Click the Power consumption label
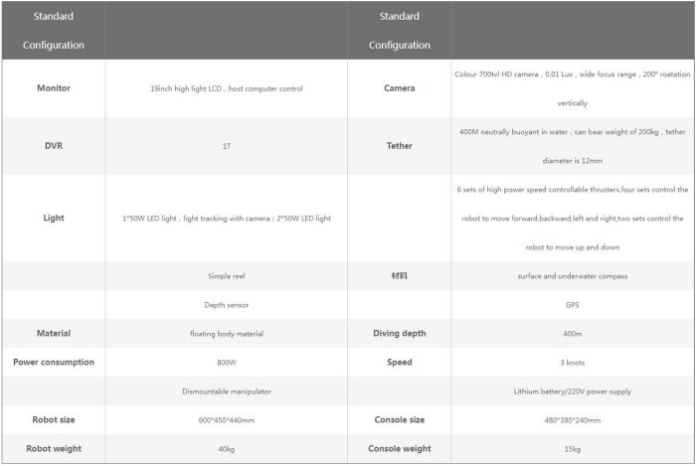Screen dimensions: 696x466 point(54,362)
